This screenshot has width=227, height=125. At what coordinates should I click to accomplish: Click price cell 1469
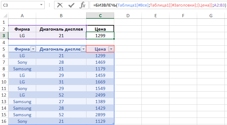(100, 62)
